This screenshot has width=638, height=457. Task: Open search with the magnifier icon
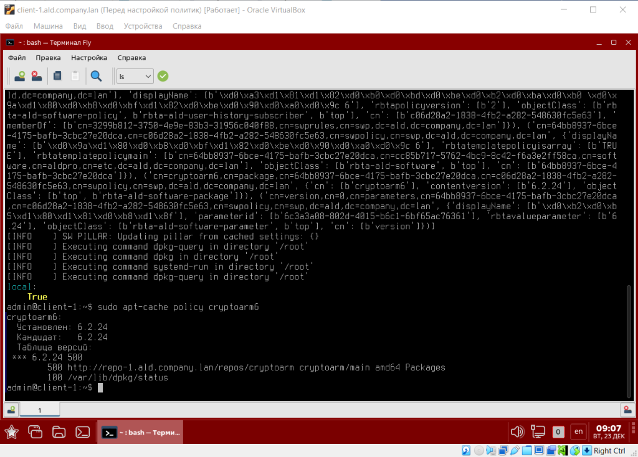(x=96, y=76)
